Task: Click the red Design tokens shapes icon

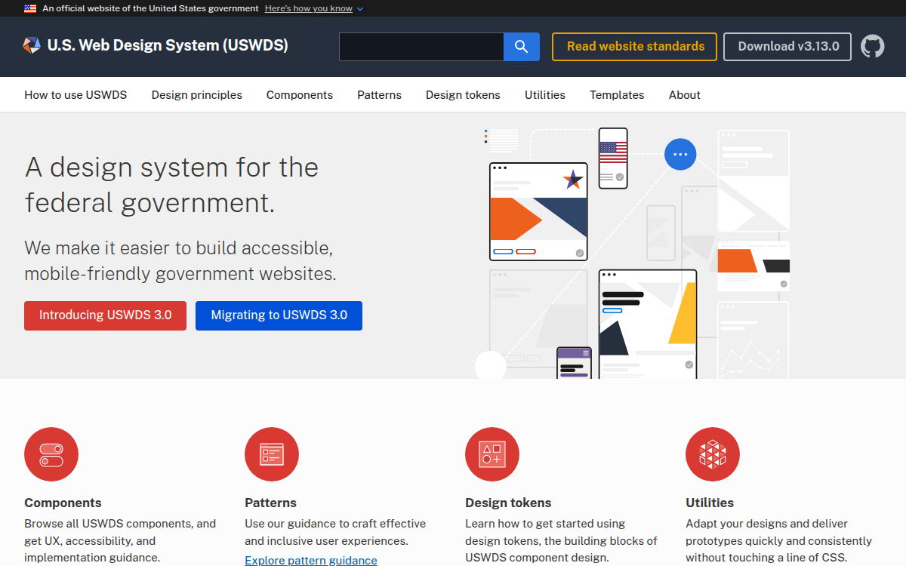Action: [492, 454]
